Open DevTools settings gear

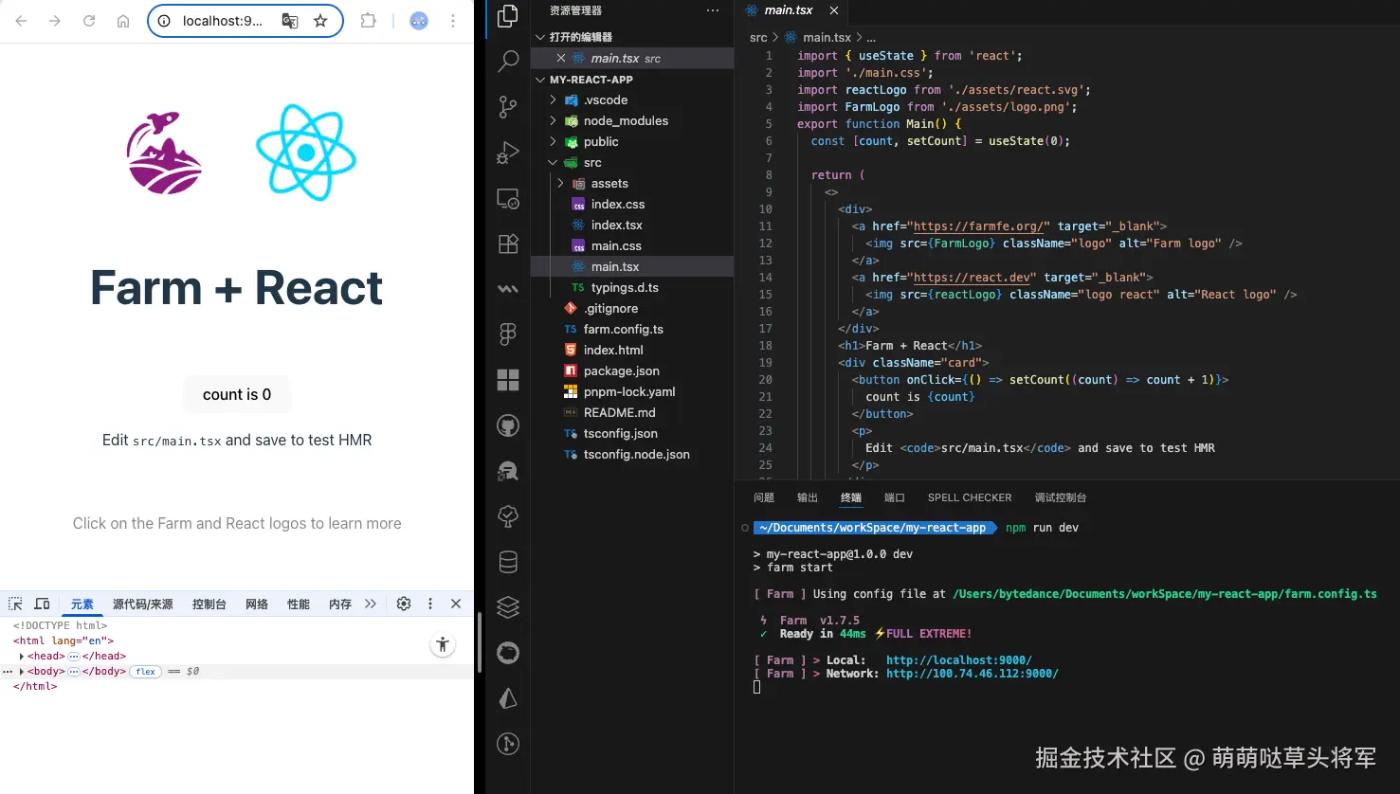[404, 604]
